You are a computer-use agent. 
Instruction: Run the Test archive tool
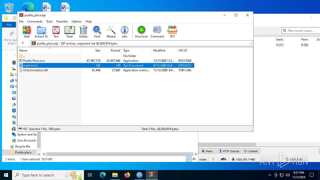(x=56, y=32)
